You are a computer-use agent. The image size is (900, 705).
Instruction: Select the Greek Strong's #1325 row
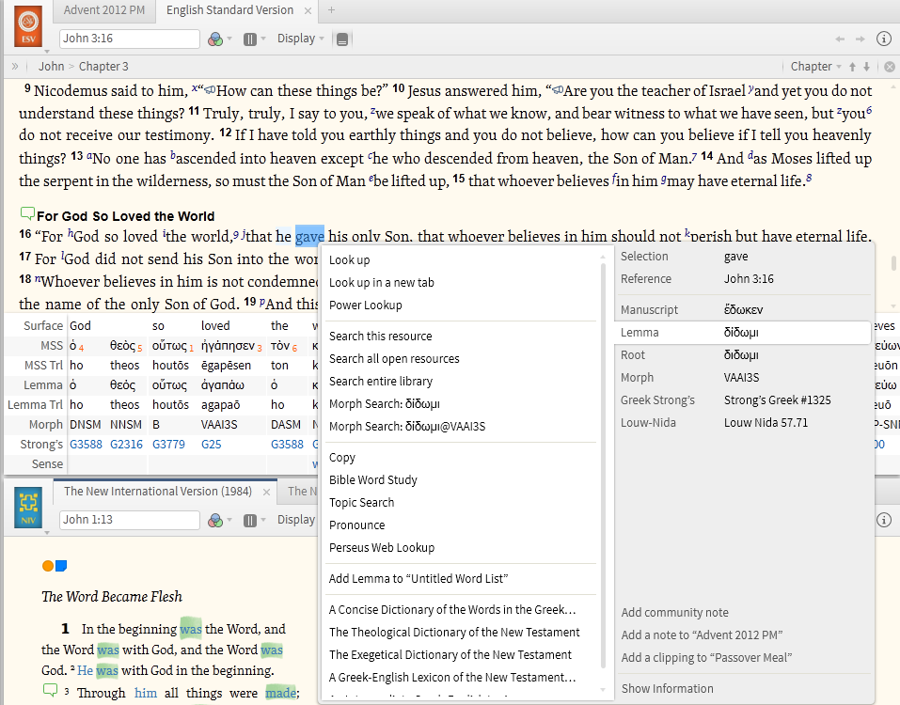(743, 399)
